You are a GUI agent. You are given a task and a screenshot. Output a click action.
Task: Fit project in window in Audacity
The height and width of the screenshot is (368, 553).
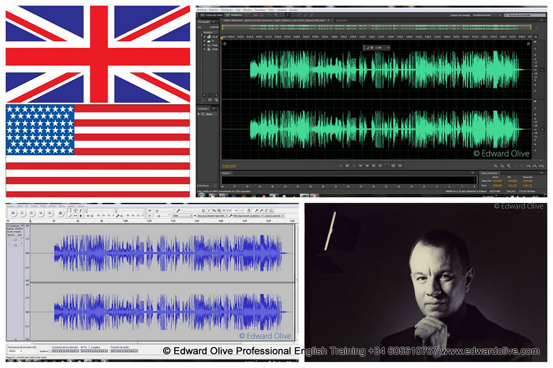coord(271,210)
